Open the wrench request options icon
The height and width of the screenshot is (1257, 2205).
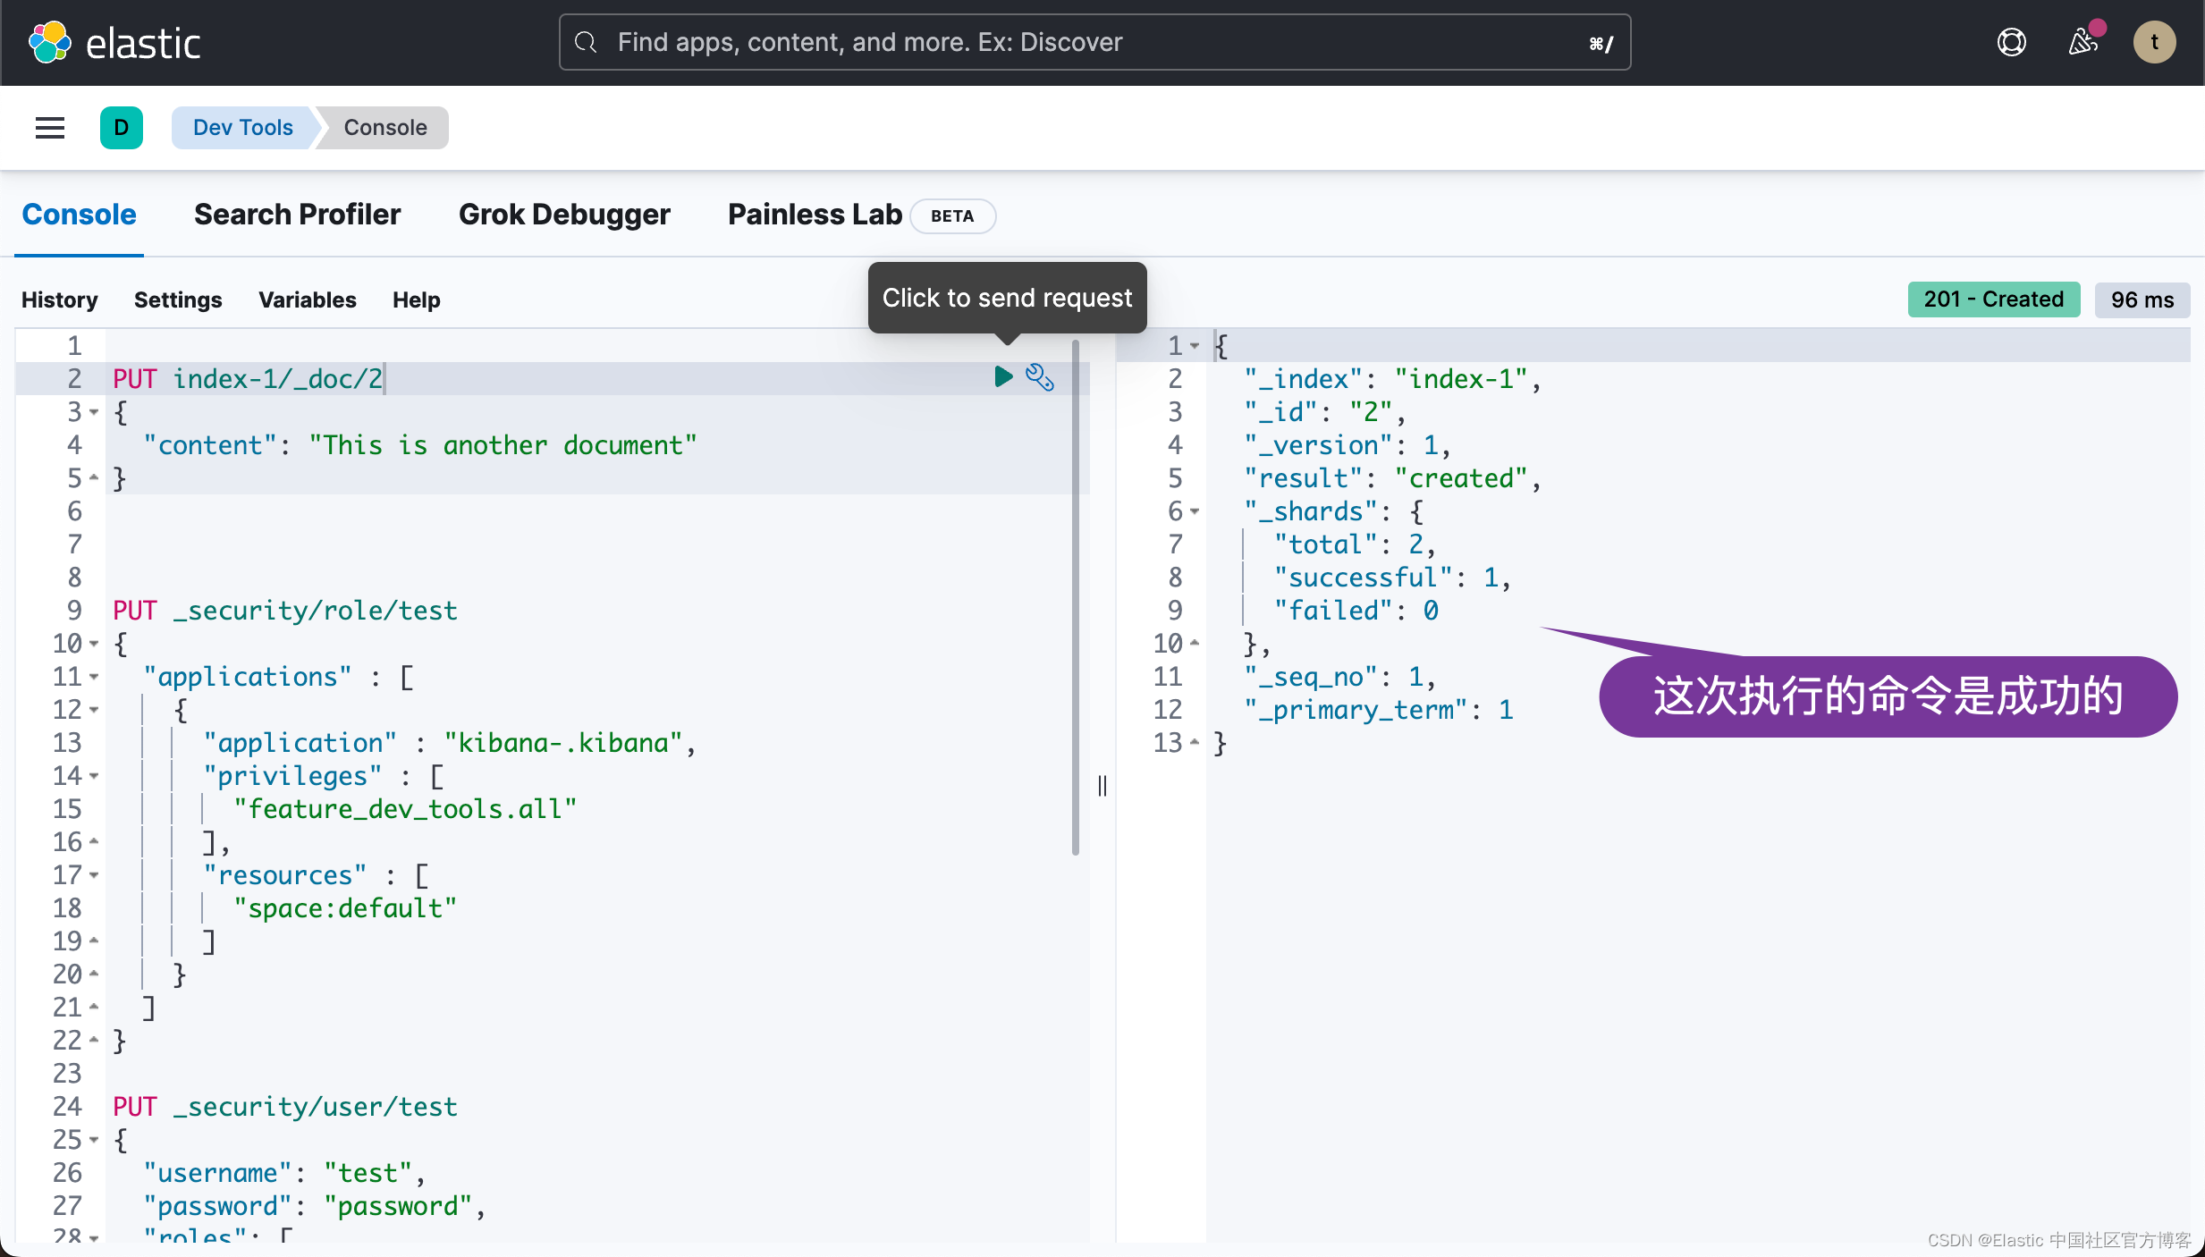pos(1039,377)
